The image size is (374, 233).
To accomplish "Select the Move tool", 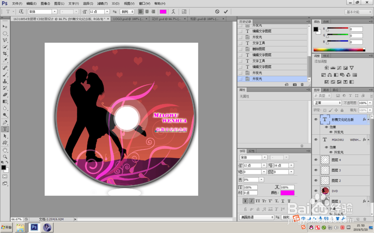I will (5, 26).
